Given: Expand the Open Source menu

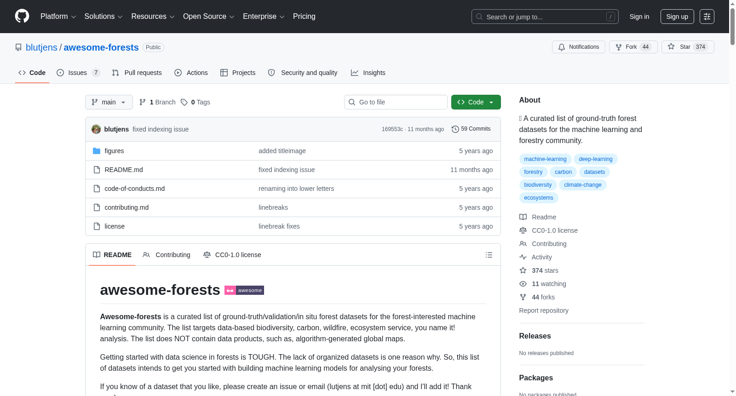Looking at the screenshot, I should click(x=209, y=17).
